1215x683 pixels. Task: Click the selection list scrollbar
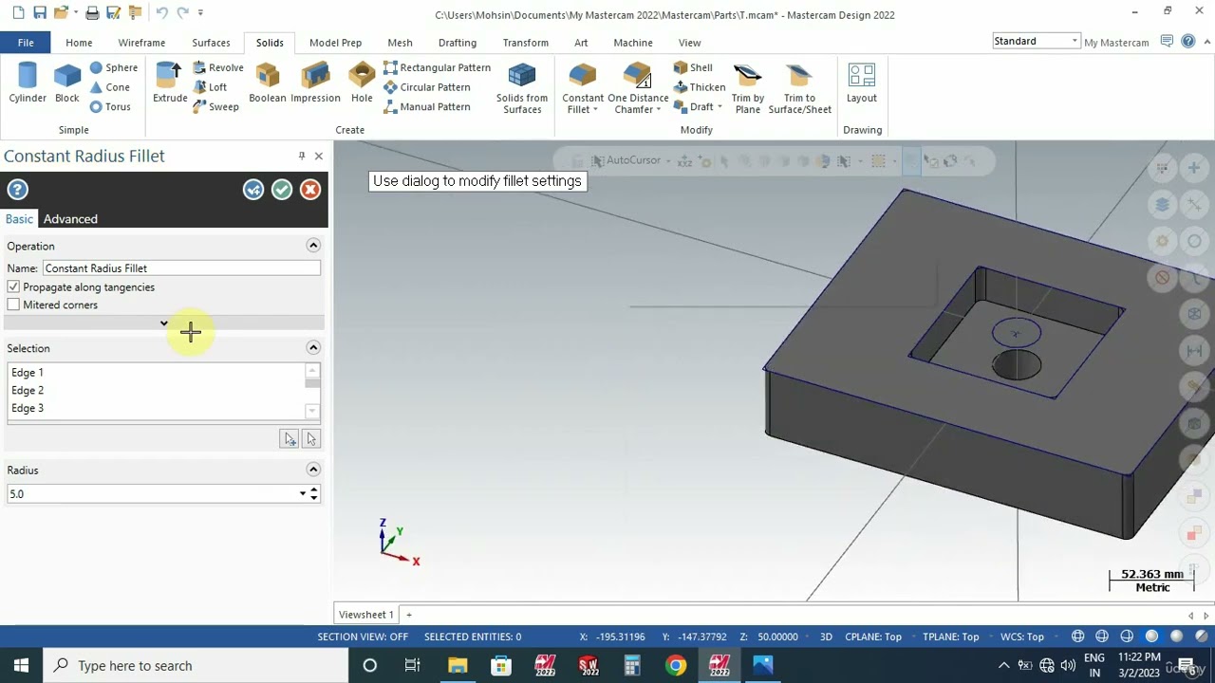312,391
